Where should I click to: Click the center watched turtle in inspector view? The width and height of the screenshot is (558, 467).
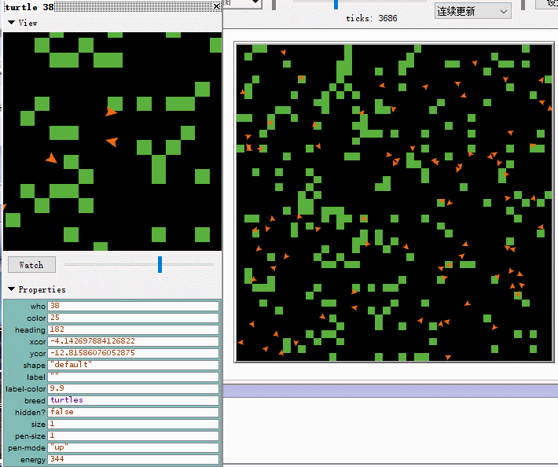pos(112,142)
